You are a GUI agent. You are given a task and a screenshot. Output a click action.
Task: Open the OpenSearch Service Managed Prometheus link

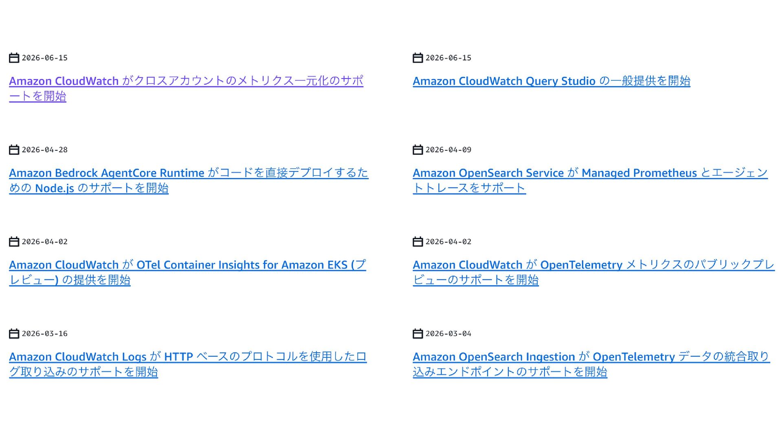click(x=590, y=180)
